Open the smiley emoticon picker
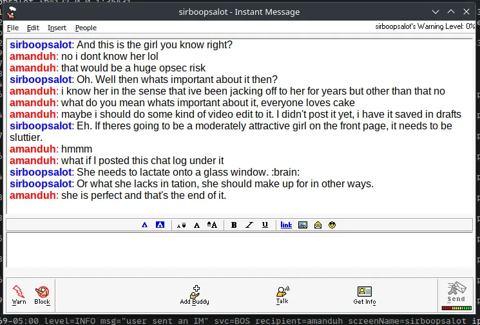The height and width of the screenshot is (325, 480). click(x=332, y=225)
